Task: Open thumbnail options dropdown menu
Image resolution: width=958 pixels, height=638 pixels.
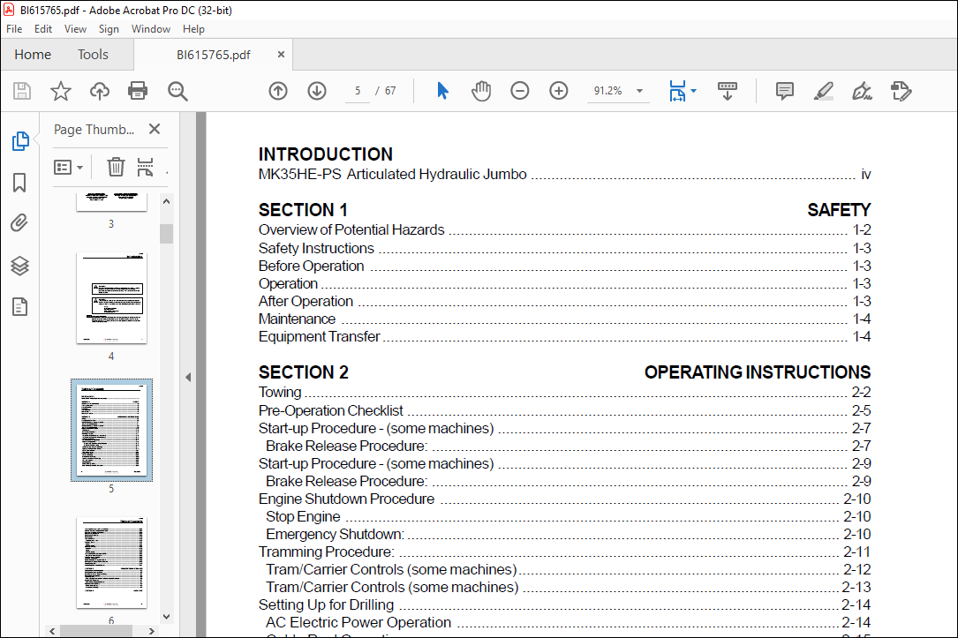Action: 69,167
